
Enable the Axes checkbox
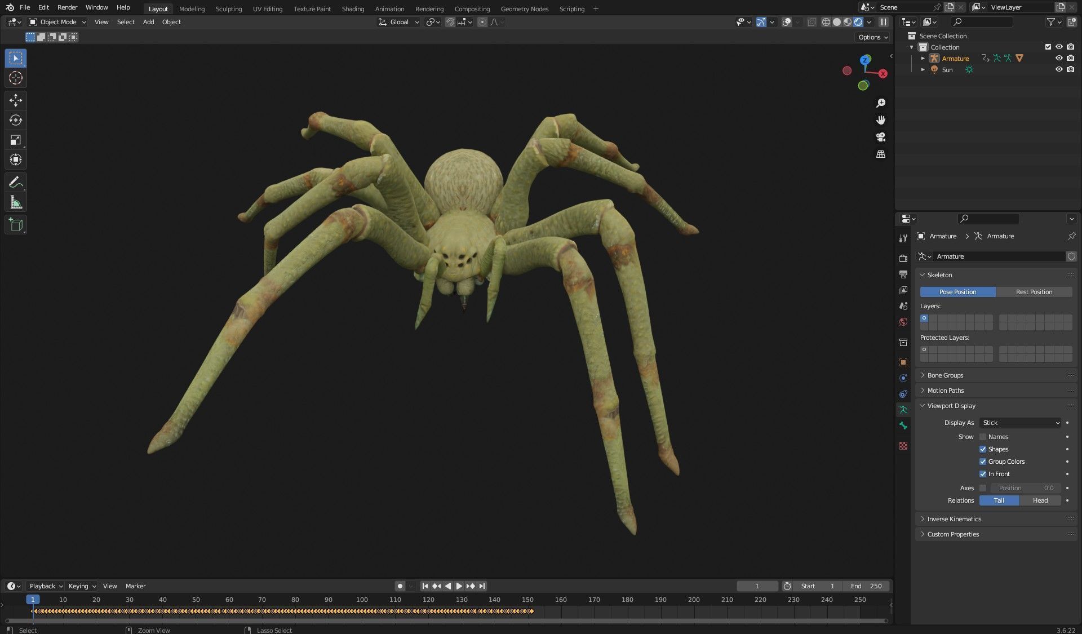coord(983,488)
